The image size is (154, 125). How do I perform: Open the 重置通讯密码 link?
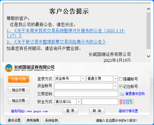coord(135,94)
